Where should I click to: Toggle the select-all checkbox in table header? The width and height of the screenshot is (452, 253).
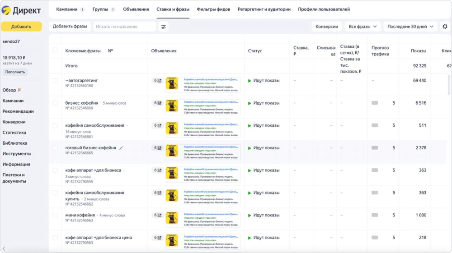55,50
